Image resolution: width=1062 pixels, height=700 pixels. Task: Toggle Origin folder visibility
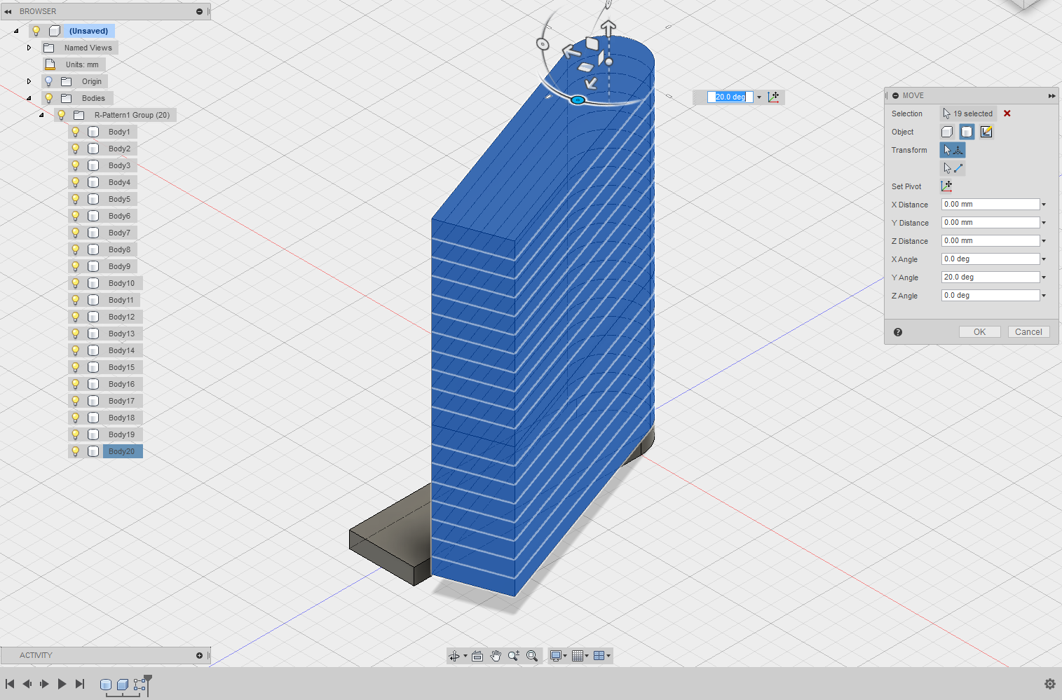[x=49, y=81]
